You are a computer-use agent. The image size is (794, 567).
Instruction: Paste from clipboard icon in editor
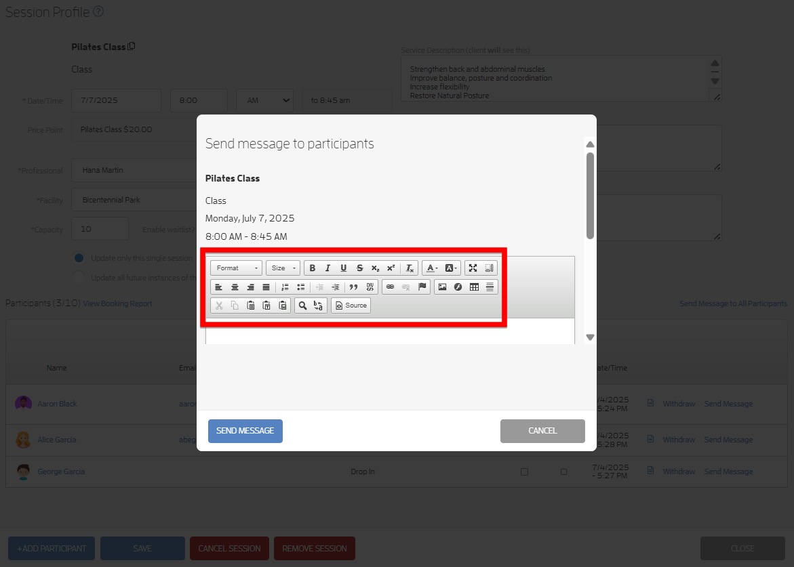pos(251,306)
